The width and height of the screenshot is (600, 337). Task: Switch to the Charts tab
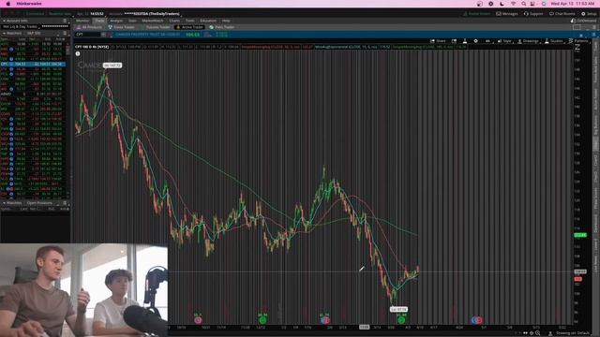click(x=174, y=21)
